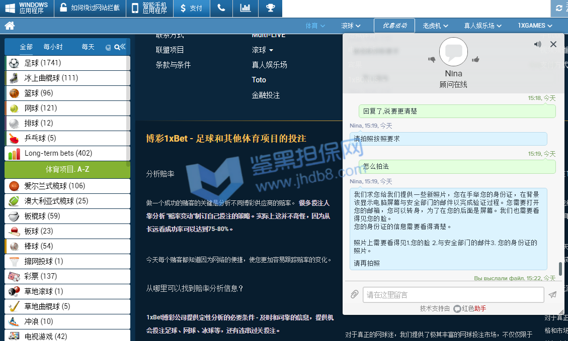Mute chat sound with speaker icon
The image size is (568, 341).
pyautogui.click(x=538, y=44)
